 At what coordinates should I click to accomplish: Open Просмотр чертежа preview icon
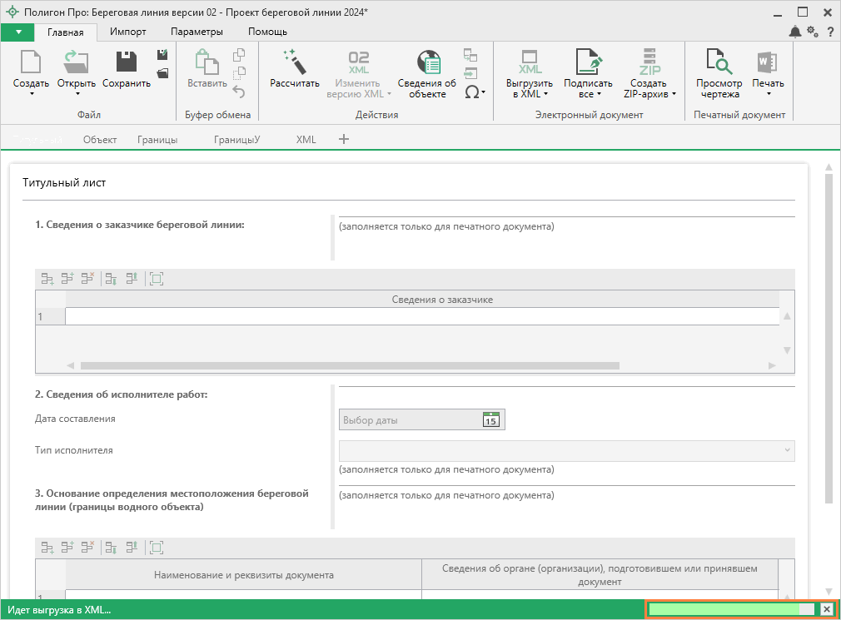(719, 62)
